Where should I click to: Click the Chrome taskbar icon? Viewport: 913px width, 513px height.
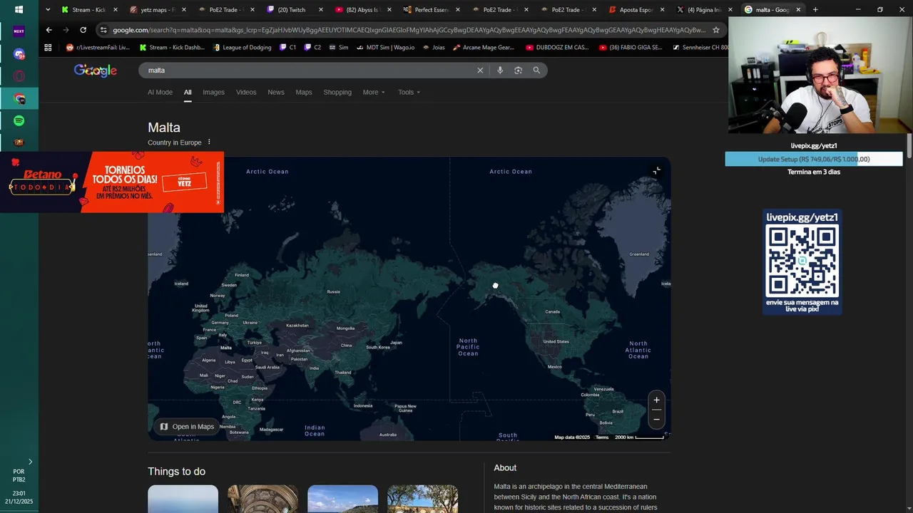tap(19, 99)
